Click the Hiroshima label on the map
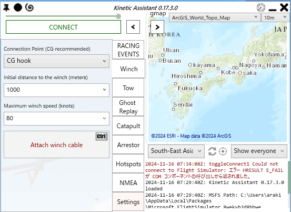The height and width of the screenshot is (212, 291). tap(186, 76)
